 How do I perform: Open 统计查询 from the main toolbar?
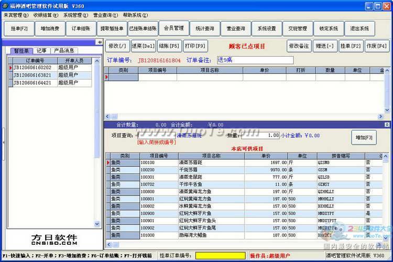(205, 29)
